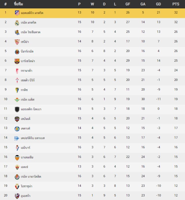The height and width of the screenshot is (200, 185).
Task: Click the Valencia bat crest icon
Action: click(x=17, y=158)
